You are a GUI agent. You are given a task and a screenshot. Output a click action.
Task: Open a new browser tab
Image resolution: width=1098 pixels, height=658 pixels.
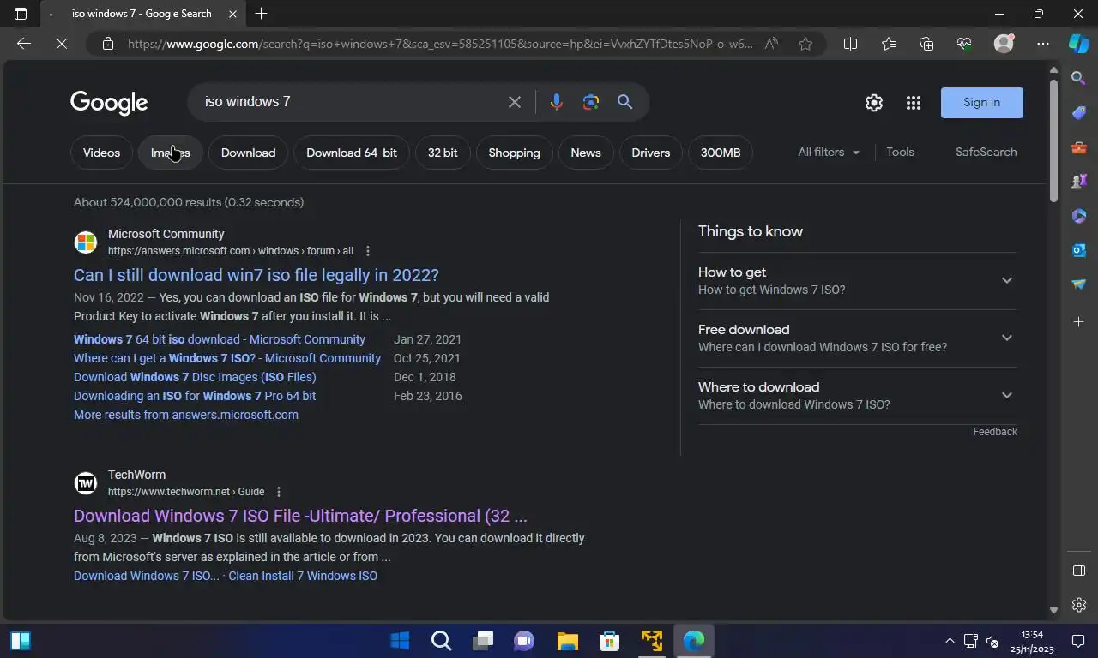tap(261, 14)
